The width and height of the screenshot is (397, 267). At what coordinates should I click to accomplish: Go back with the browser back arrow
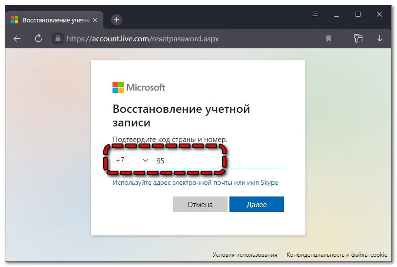coord(17,39)
